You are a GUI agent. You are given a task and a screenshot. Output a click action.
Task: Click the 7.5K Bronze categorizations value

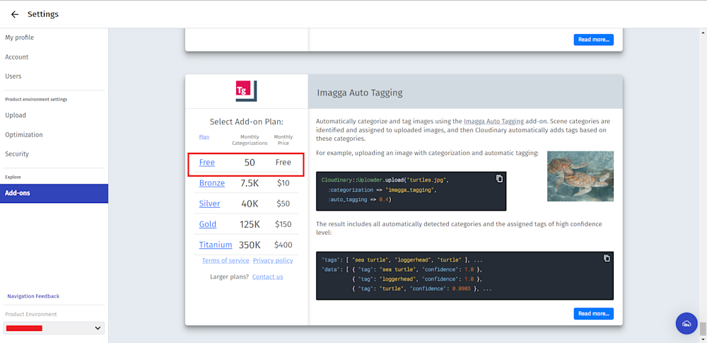point(250,182)
